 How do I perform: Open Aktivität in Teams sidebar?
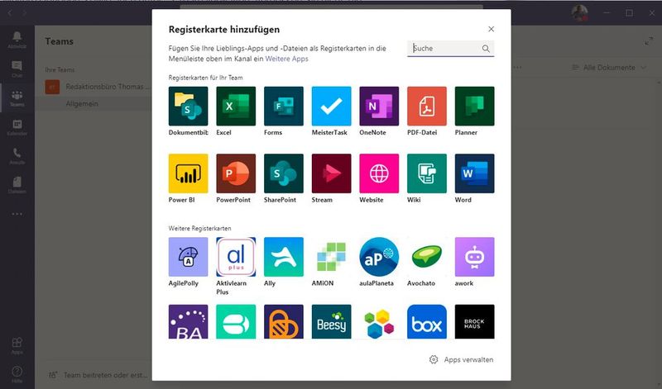tap(17, 40)
